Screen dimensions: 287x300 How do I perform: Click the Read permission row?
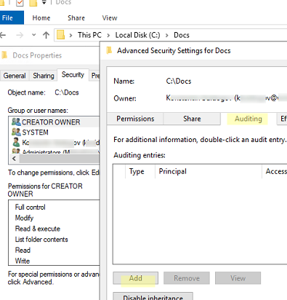[x=23, y=250]
